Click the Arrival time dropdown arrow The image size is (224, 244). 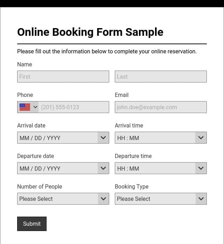point(201,138)
